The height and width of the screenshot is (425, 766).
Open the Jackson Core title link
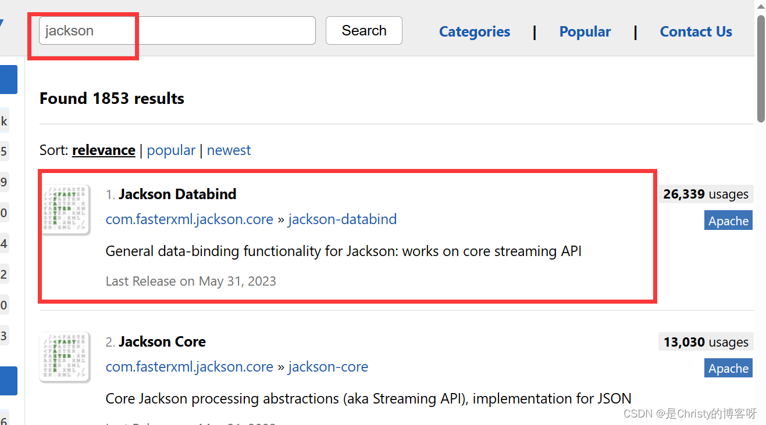162,342
